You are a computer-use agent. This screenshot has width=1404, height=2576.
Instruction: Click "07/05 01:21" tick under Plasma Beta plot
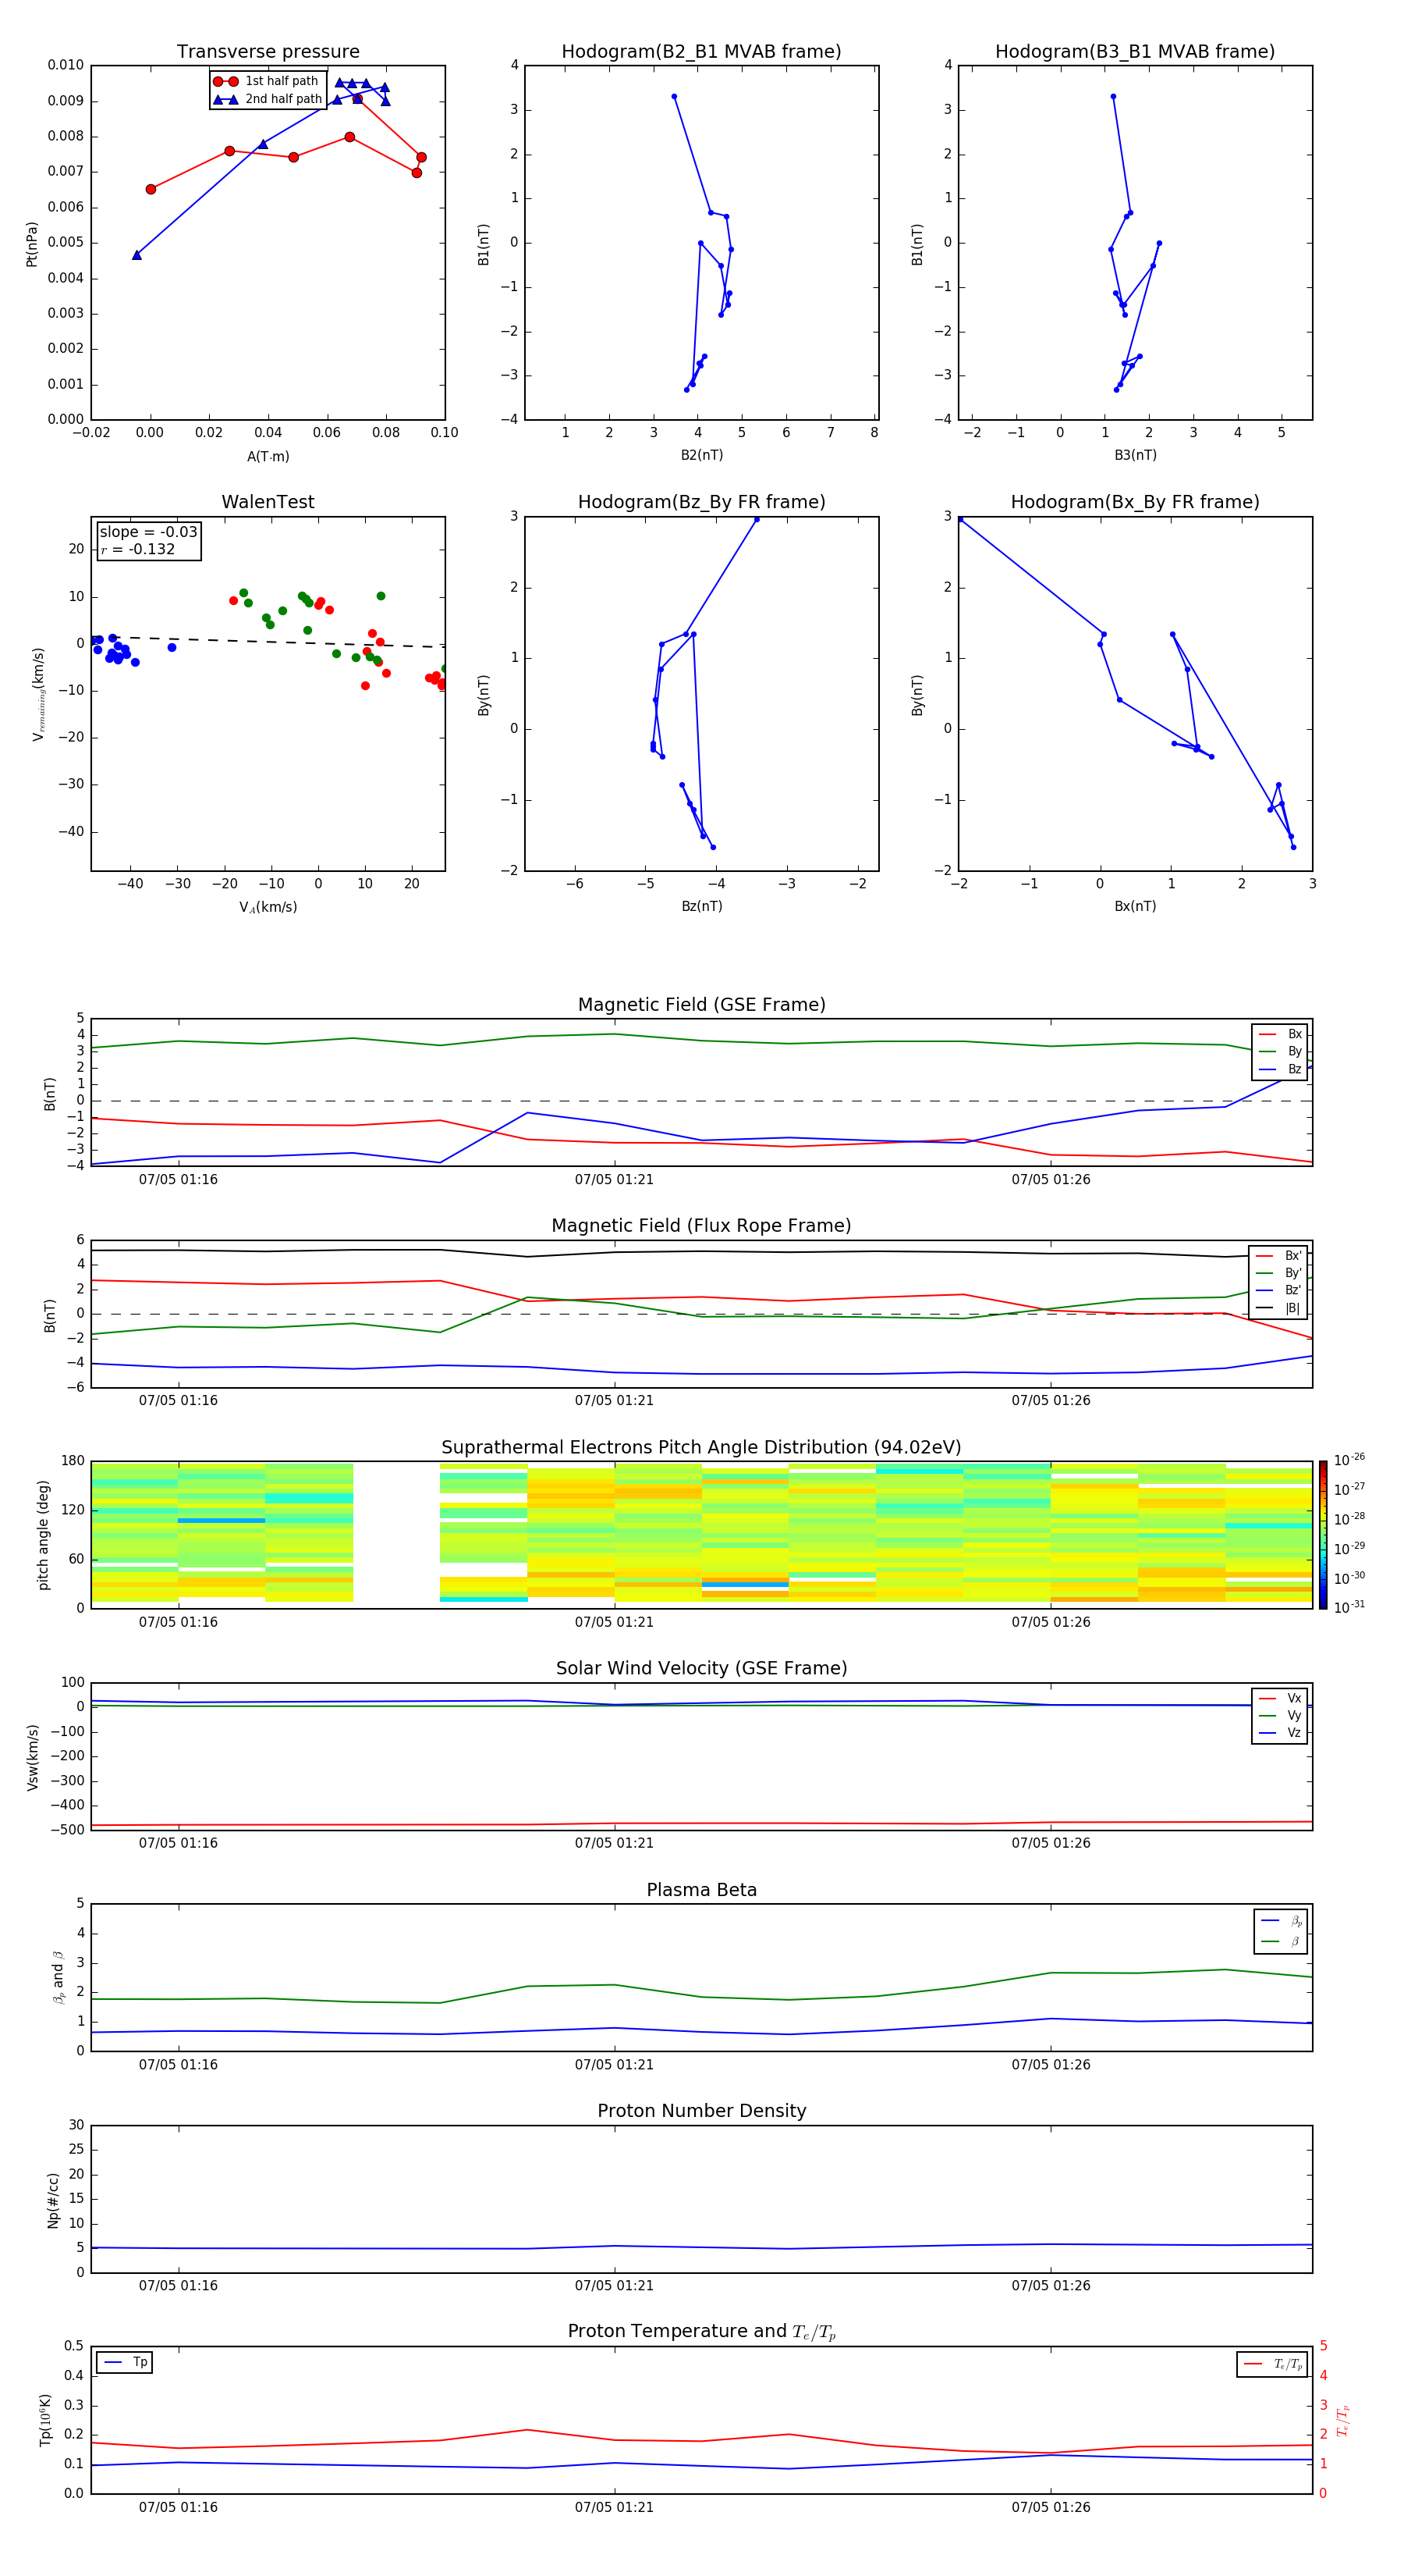pyautogui.click(x=615, y=2065)
